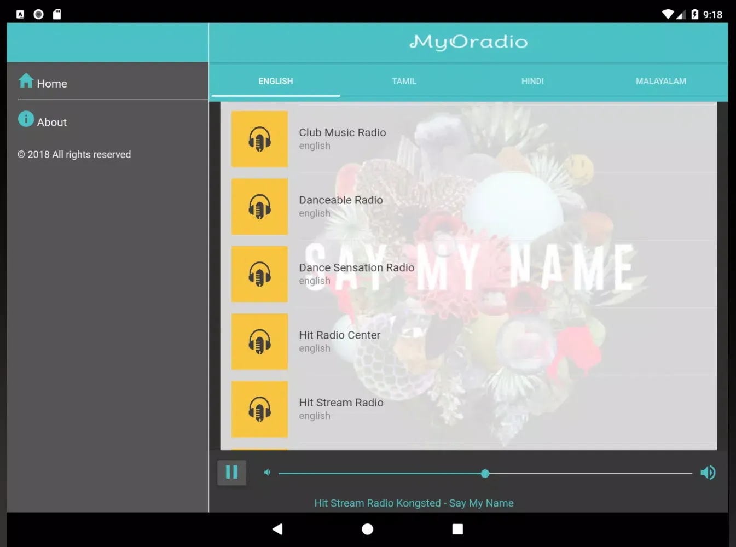
Task: Tap the low volume speaker icon
Action: tap(267, 472)
